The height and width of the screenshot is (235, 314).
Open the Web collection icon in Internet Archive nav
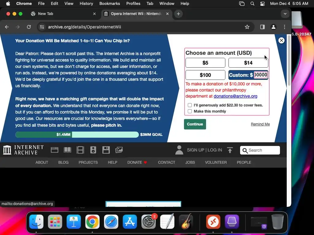pyautogui.click(x=55, y=150)
